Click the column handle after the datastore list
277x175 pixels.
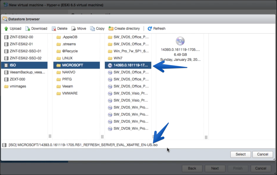(50, 136)
